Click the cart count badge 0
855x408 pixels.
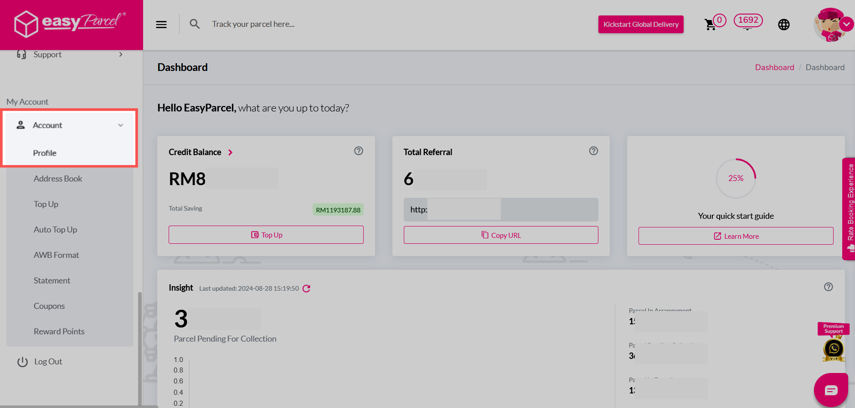click(x=720, y=20)
